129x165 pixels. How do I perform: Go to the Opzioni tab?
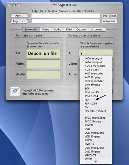click(x=81, y=30)
